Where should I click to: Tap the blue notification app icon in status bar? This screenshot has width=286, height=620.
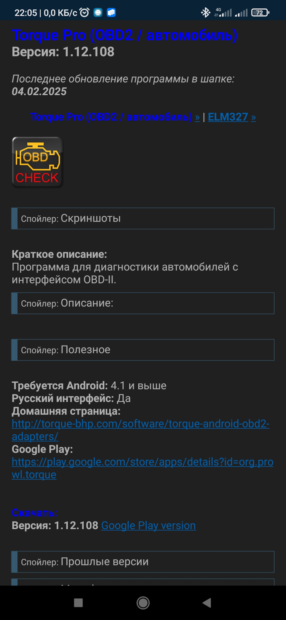[x=111, y=13]
